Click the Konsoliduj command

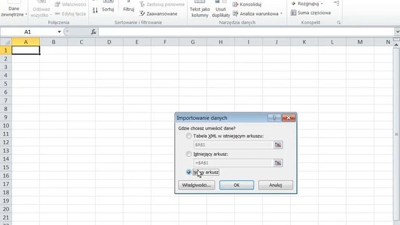click(247, 4)
